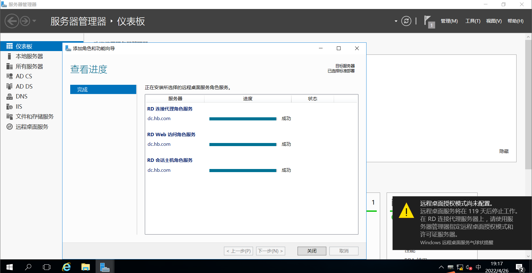532x273 pixels.
Task: Click the warning icon in the licensing notification
Action: [406, 210]
